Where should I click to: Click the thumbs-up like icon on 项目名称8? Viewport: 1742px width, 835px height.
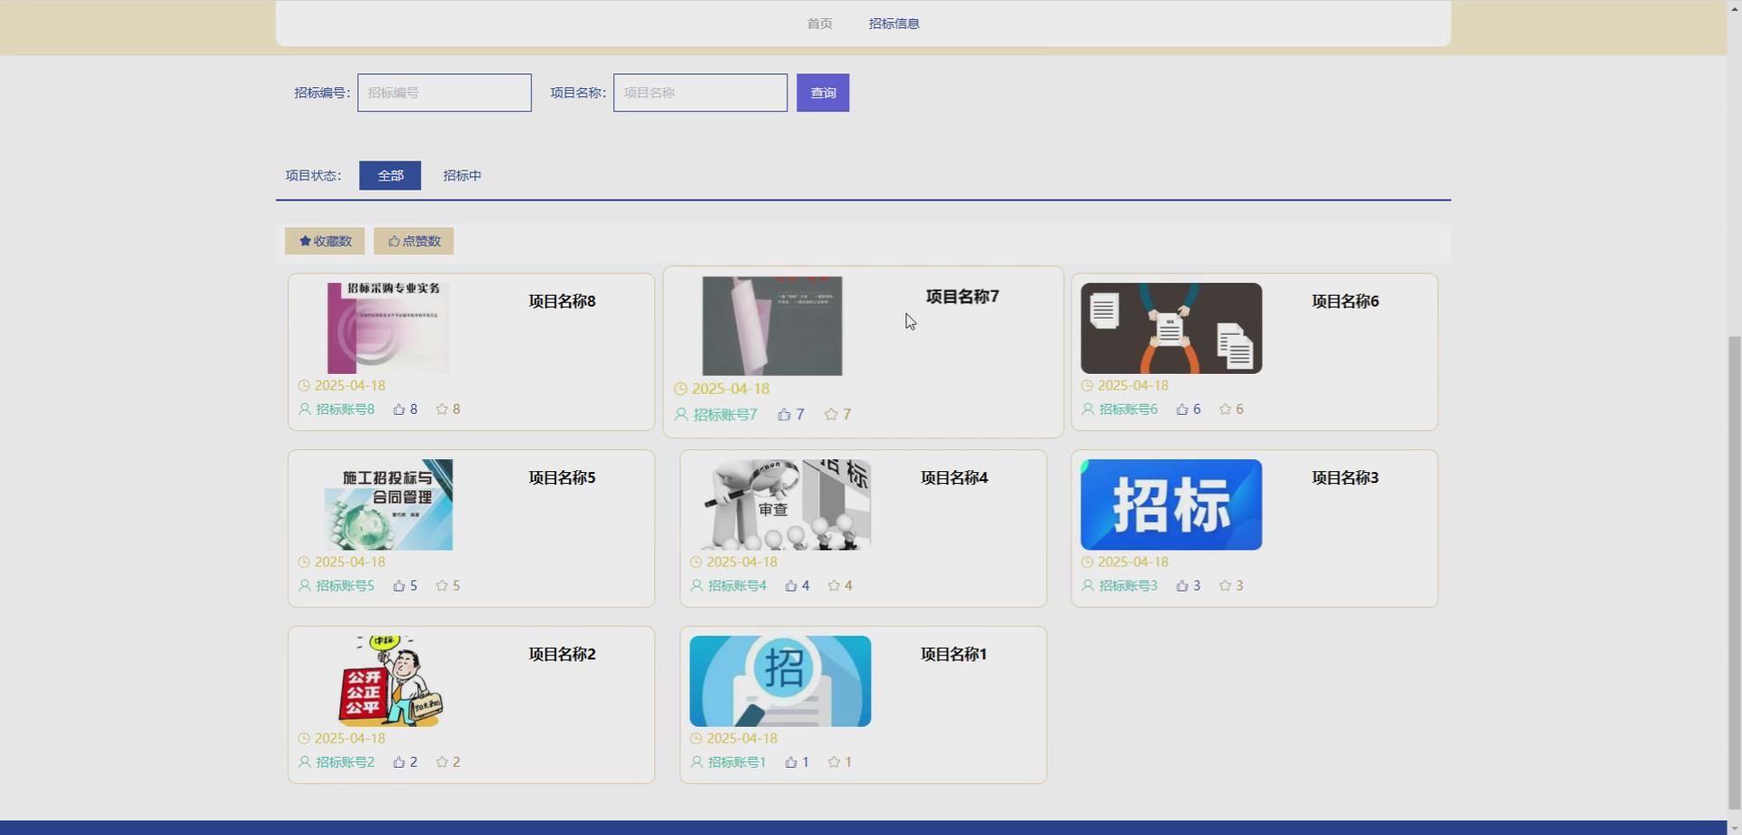[x=399, y=408]
